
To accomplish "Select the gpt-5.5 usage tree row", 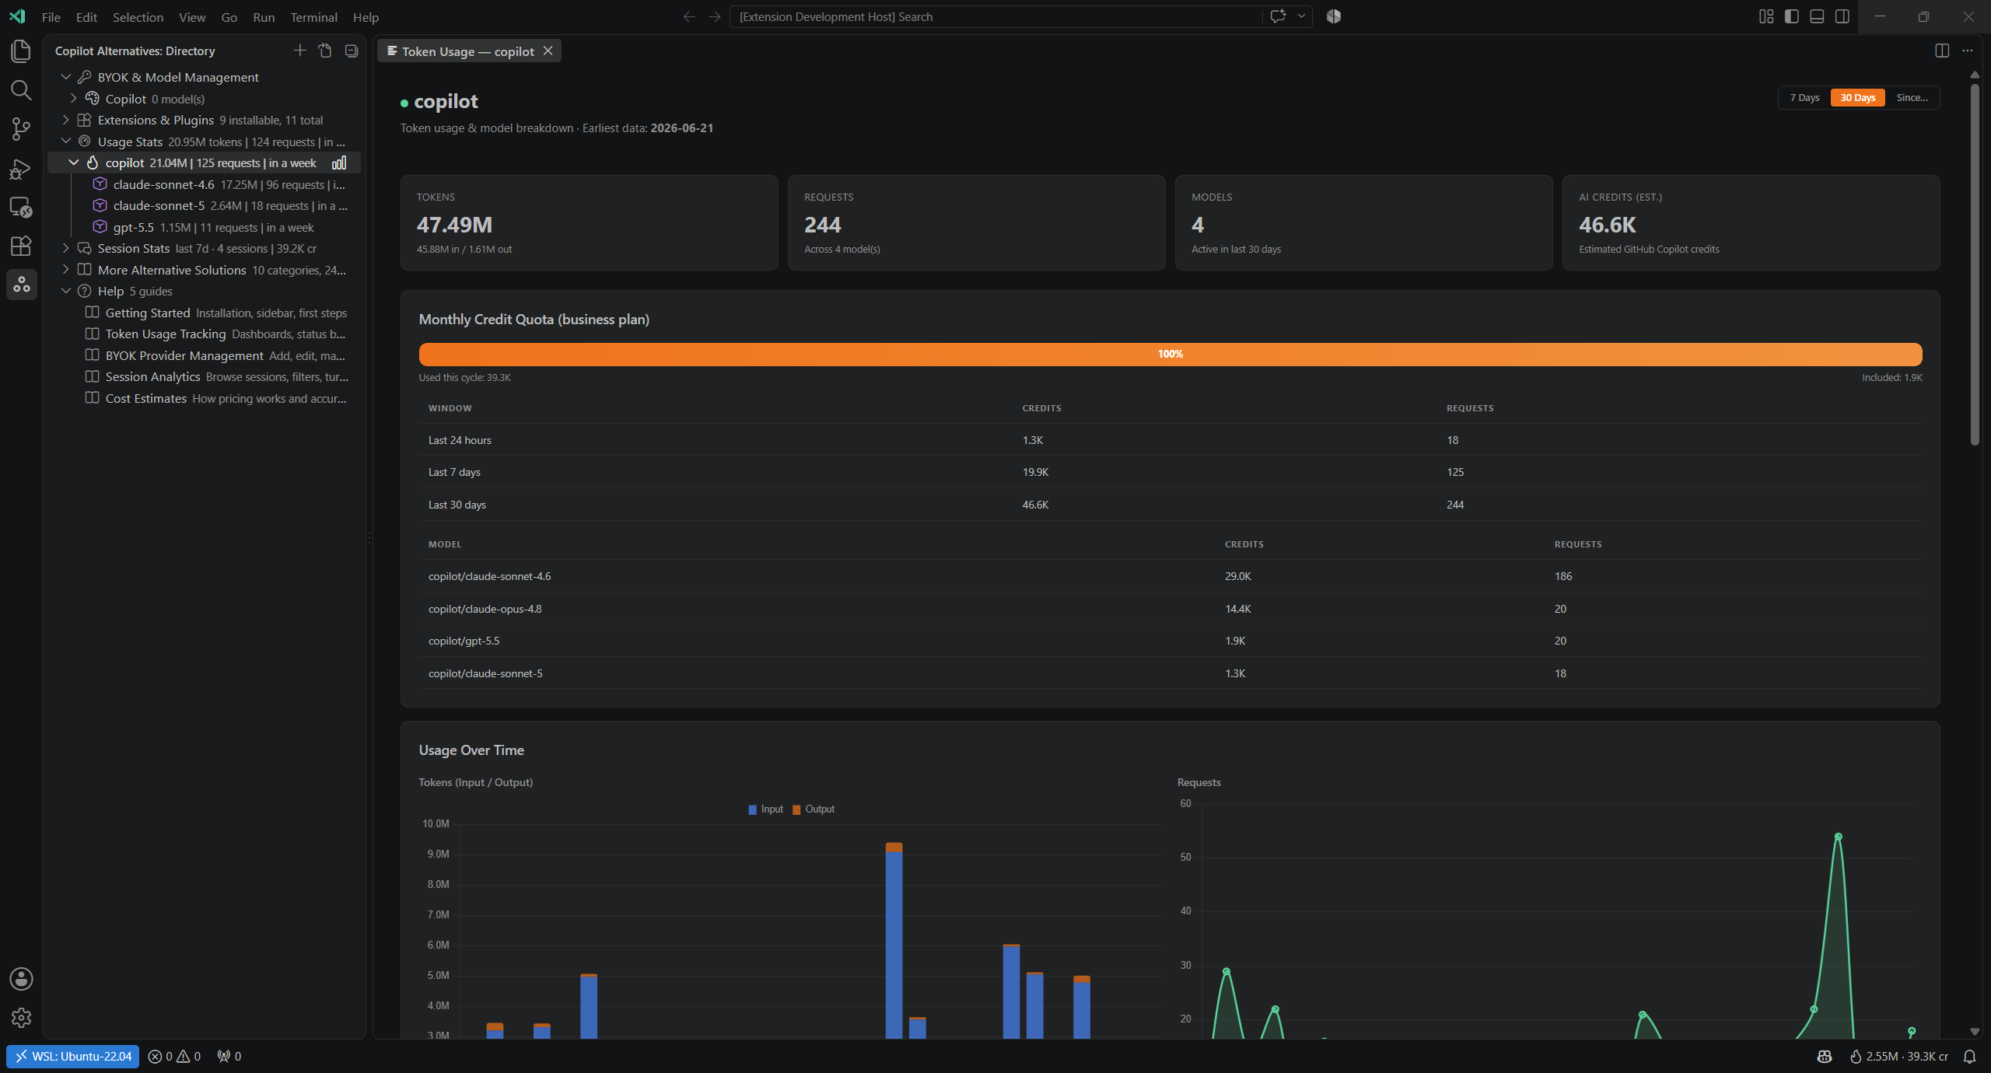I will [205, 227].
